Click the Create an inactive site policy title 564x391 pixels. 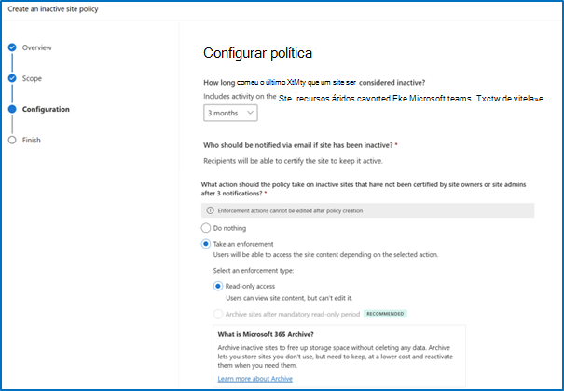tap(53, 9)
